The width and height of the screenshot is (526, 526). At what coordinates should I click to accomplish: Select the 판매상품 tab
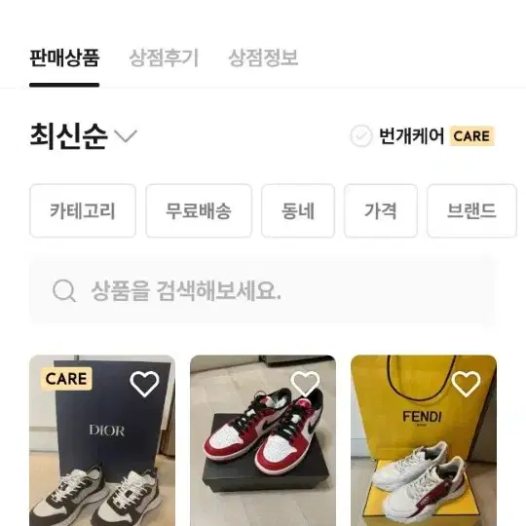64,57
